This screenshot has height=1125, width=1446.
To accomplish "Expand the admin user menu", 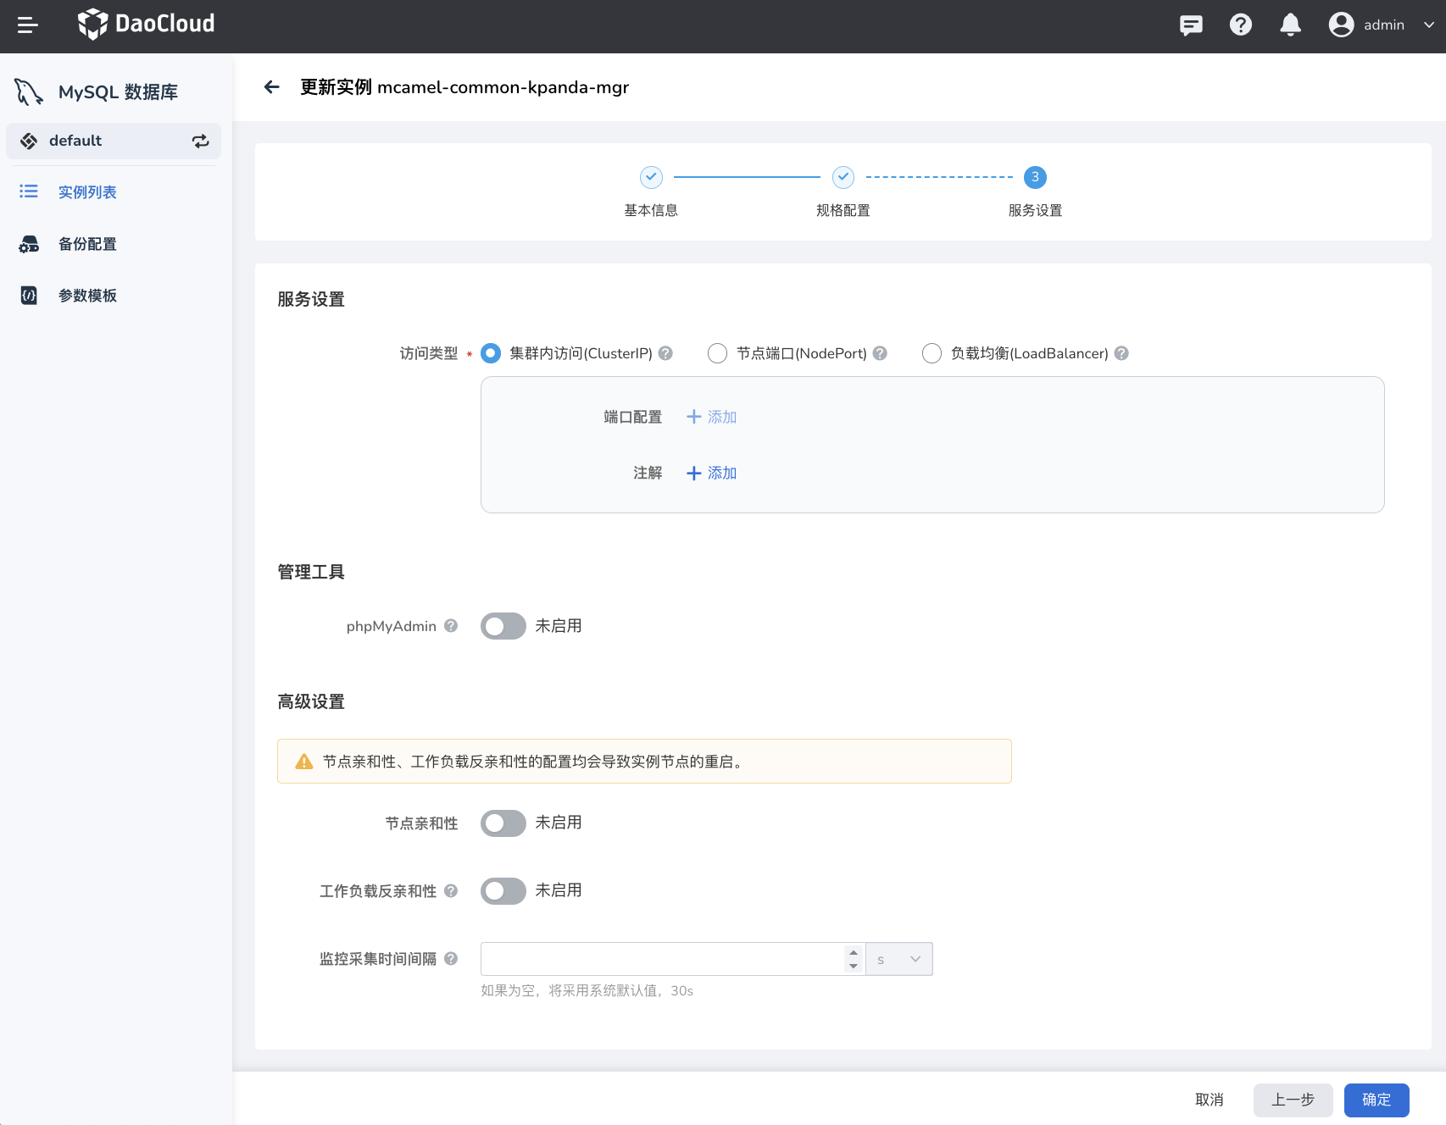I will pos(1382,25).
